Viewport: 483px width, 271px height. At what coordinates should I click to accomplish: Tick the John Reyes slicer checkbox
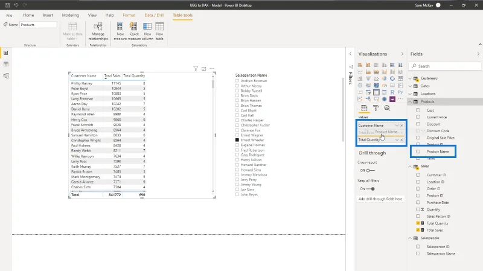(237, 194)
